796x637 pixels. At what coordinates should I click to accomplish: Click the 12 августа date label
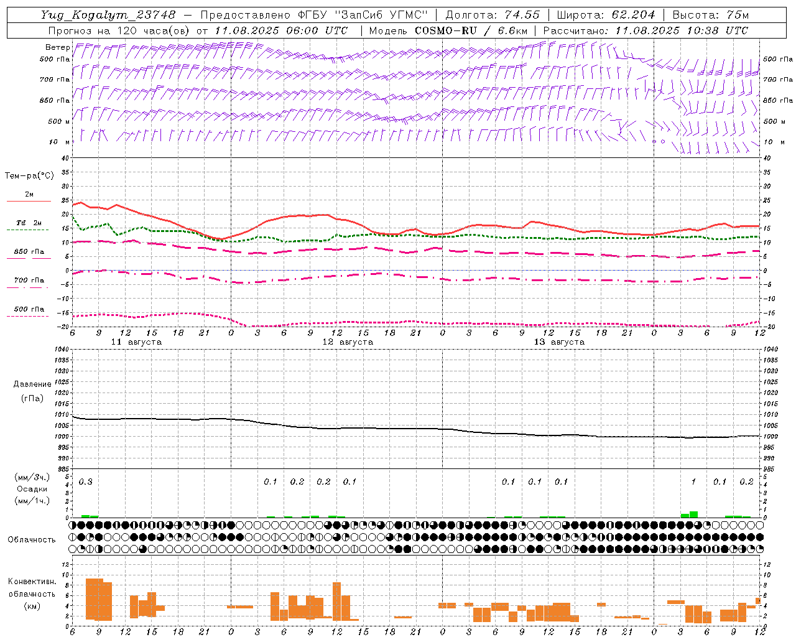(x=347, y=342)
